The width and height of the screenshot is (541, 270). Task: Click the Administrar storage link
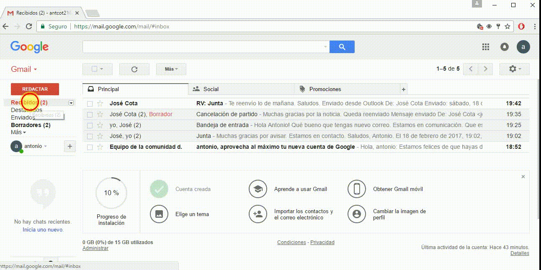(95, 248)
